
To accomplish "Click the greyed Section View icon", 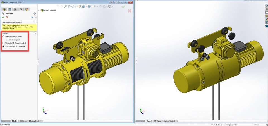I will 76,6.
